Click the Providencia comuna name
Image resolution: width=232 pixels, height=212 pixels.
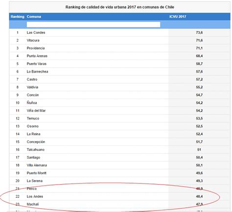[36, 48]
